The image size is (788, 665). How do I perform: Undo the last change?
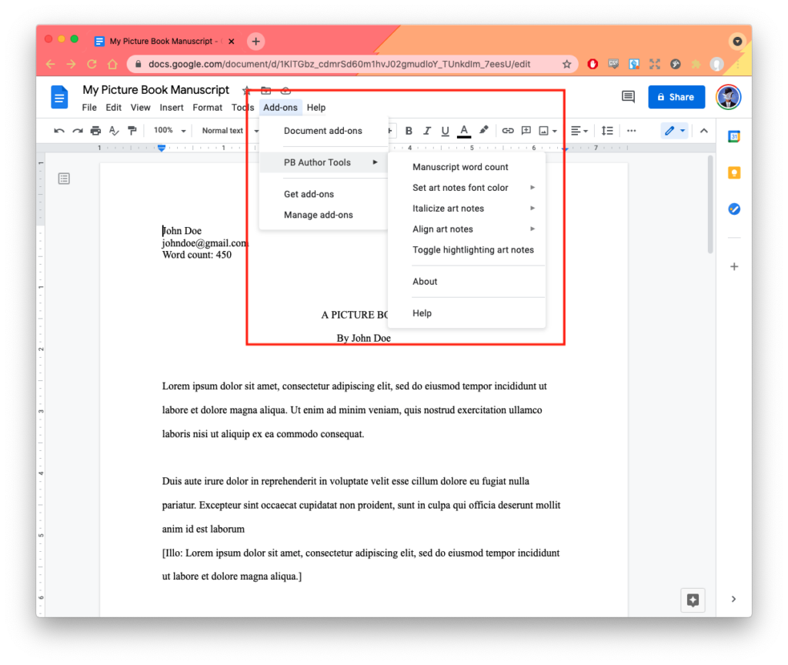tap(59, 130)
